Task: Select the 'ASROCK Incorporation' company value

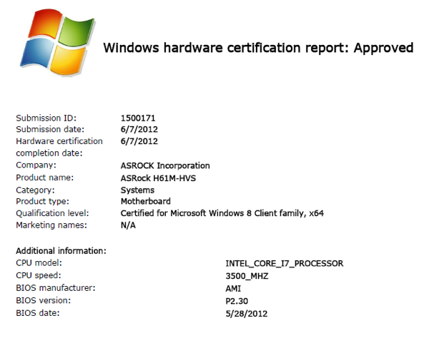Action: tap(165, 165)
